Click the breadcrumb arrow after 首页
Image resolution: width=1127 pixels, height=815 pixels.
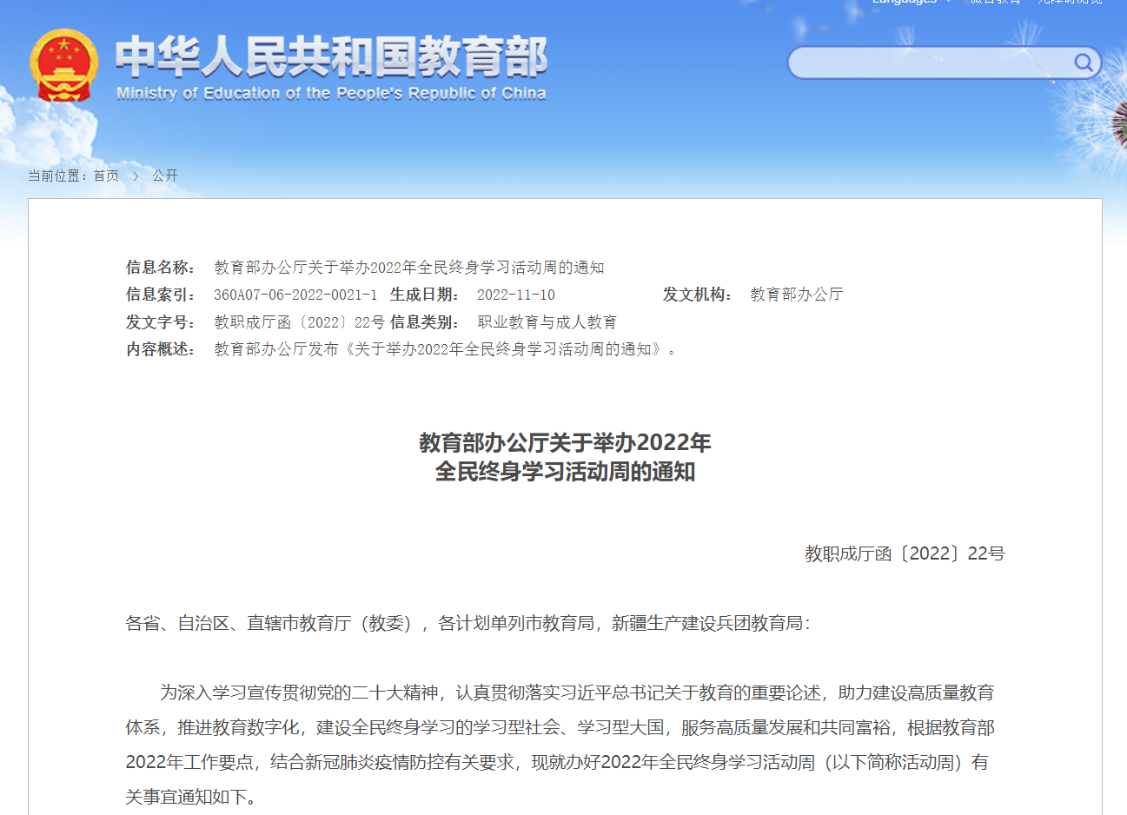click(x=136, y=176)
